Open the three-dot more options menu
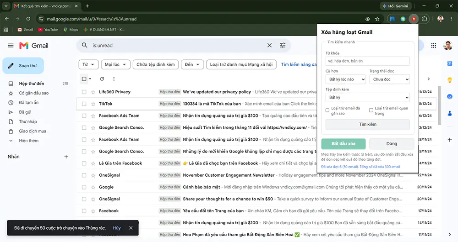This screenshot has width=458, height=242. (114, 79)
